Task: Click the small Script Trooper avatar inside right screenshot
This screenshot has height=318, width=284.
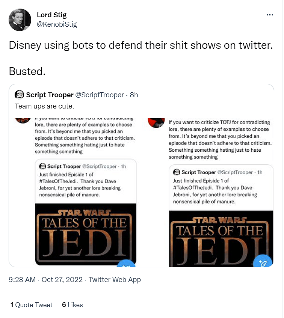Action: coord(177,172)
